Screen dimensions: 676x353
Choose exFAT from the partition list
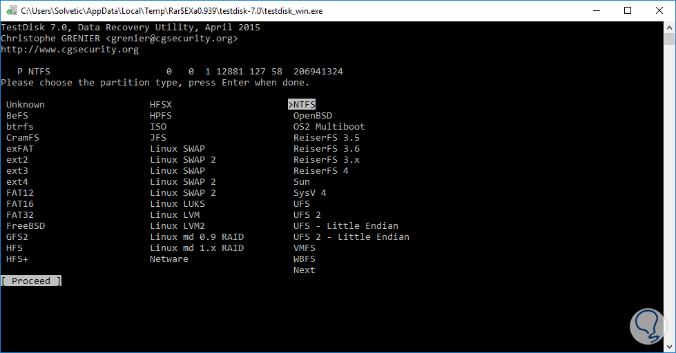click(x=20, y=149)
